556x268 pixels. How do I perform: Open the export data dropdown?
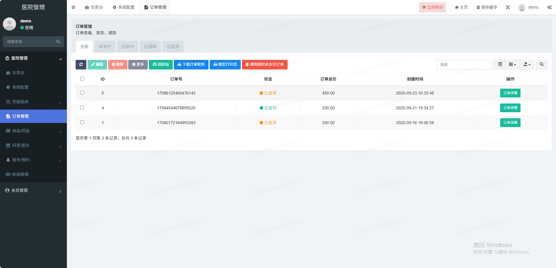[x=527, y=65]
